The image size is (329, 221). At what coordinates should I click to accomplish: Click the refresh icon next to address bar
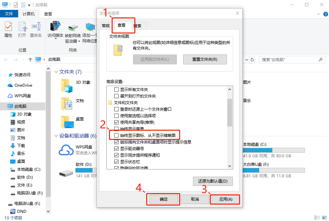click(252, 60)
